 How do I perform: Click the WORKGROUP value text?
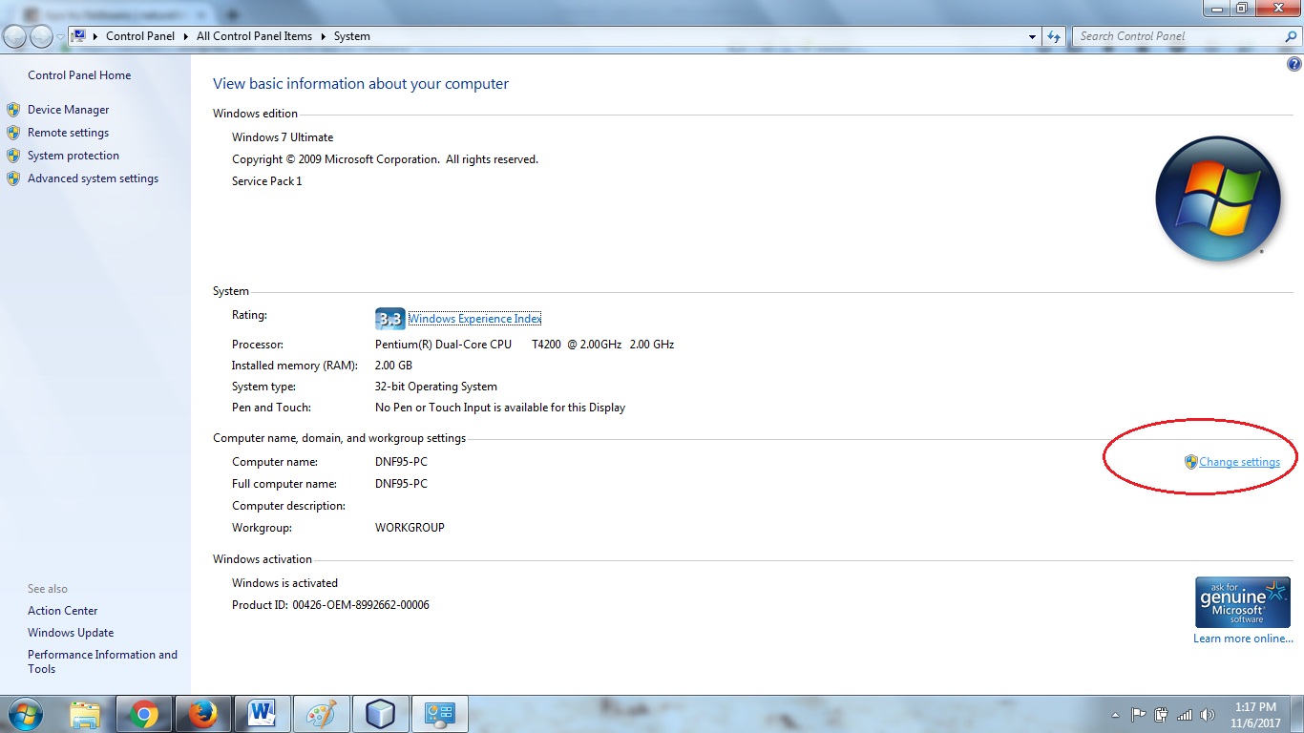click(410, 528)
